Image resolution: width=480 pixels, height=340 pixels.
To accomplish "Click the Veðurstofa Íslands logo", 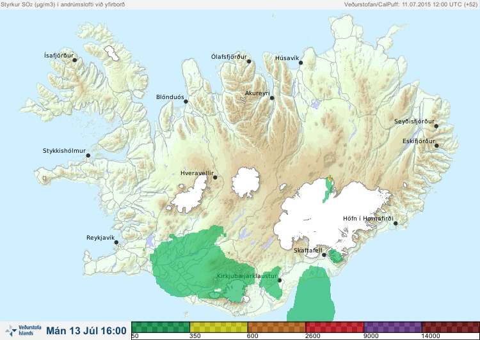I will click(x=24, y=330).
